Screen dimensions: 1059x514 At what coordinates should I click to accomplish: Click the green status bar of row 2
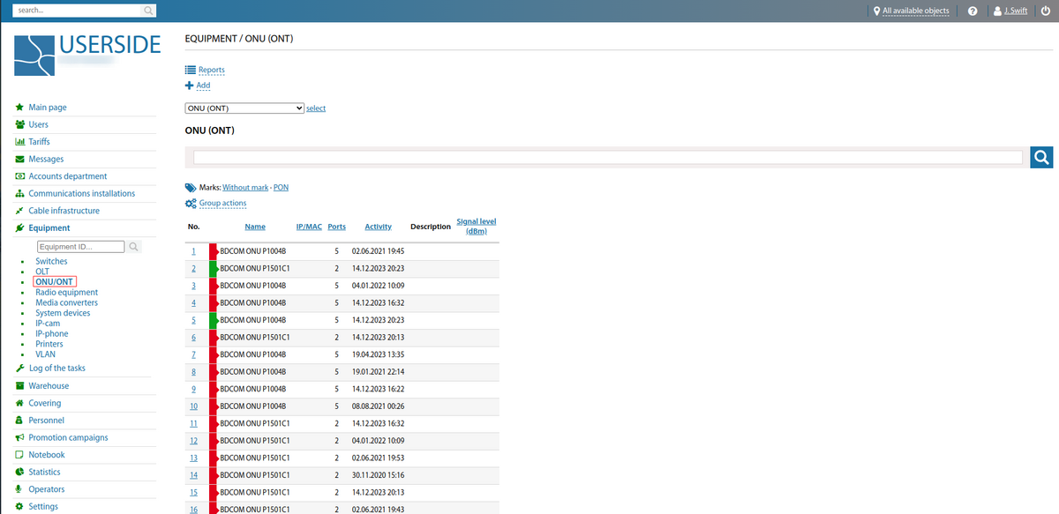(x=212, y=268)
